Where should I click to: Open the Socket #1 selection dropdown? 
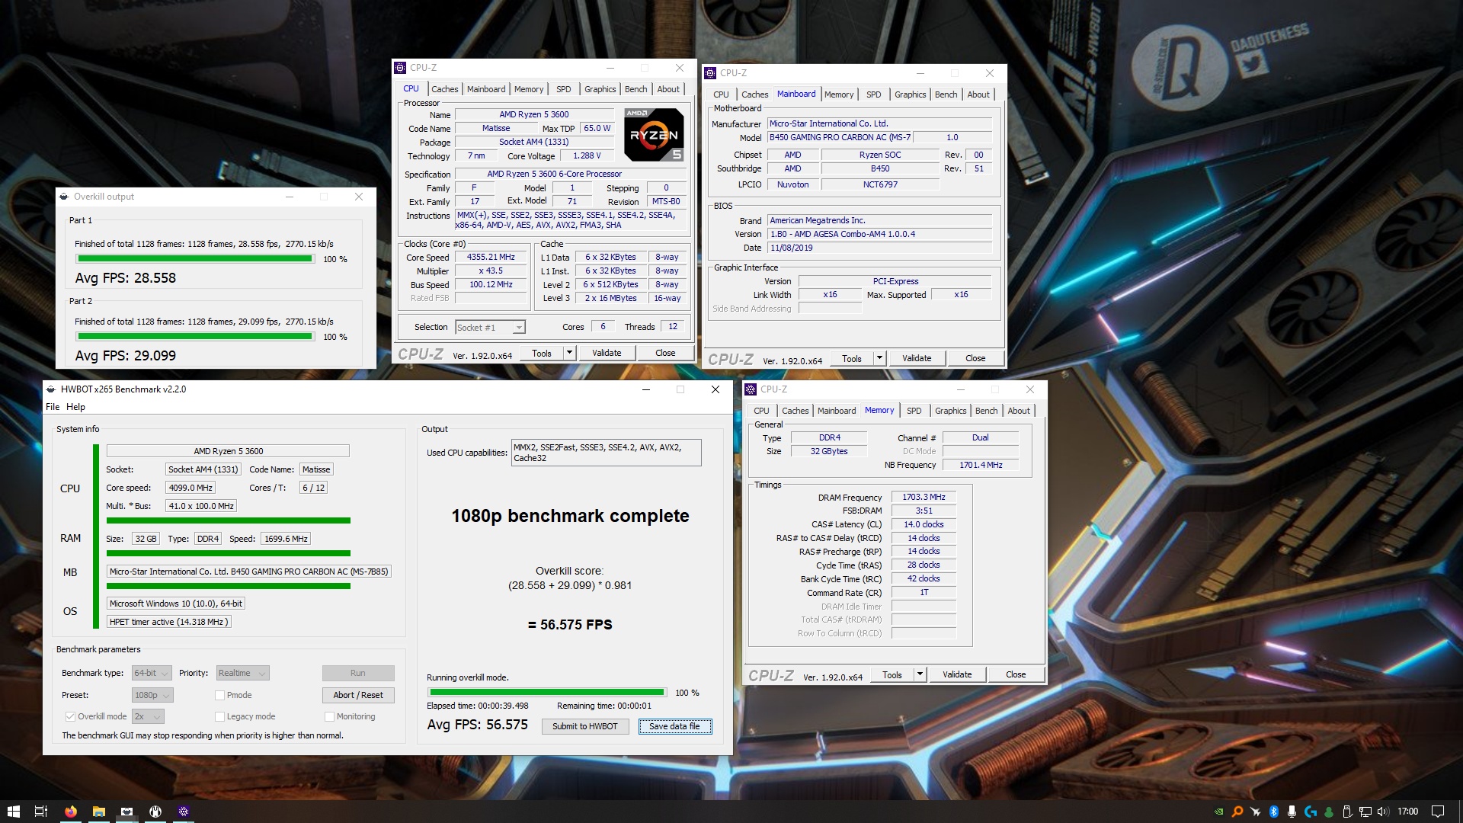(x=490, y=328)
